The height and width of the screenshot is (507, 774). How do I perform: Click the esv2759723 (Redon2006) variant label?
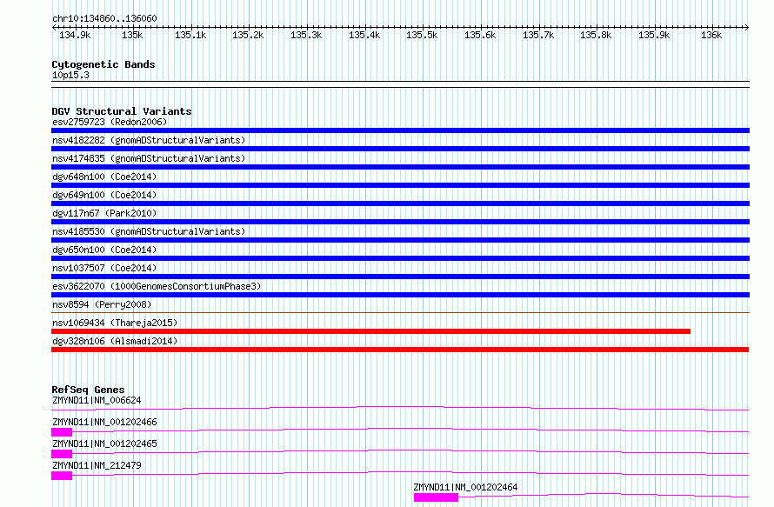pyautogui.click(x=110, y=122)
